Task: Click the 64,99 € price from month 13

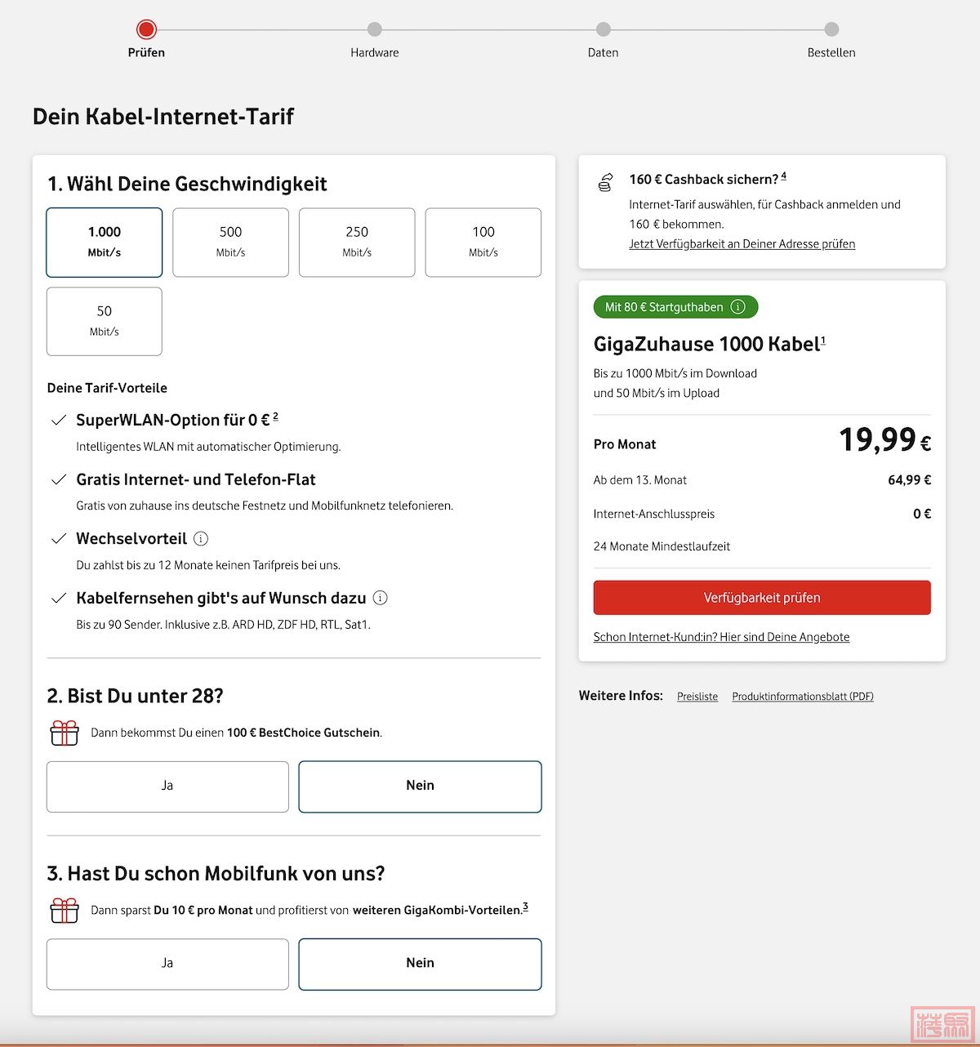Action: 909,480
